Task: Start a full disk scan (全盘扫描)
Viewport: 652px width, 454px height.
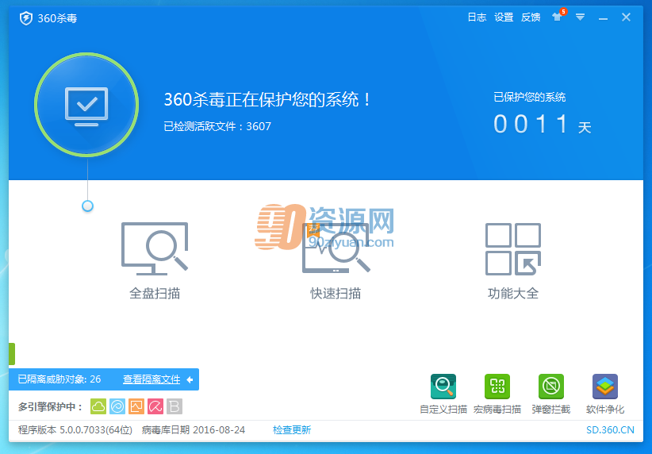Action: 155,260
